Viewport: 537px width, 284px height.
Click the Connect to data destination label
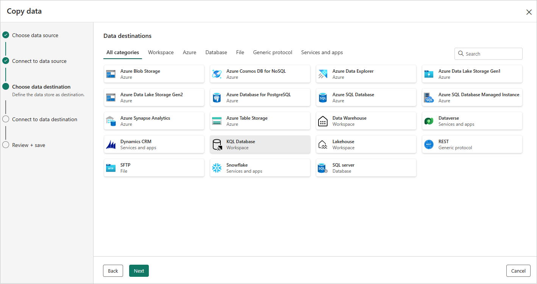(x=45, y=119)
